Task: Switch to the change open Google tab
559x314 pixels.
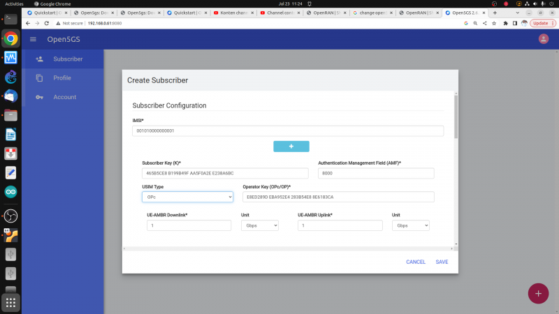Action: [370, 13]
